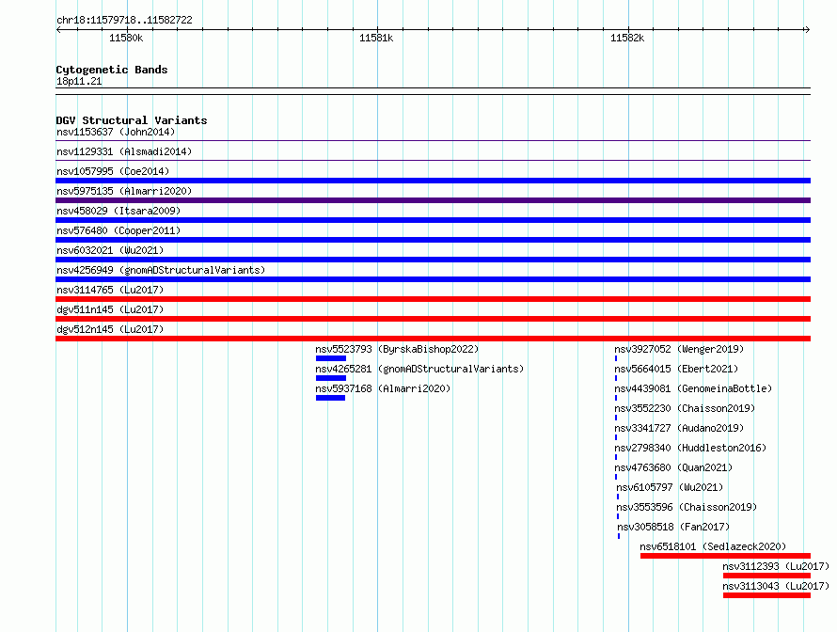The height and width of the screenshot is (632, 837).
Task: Open dgv511n145 (Lu2017) variant label
Action: pos(110,309)
